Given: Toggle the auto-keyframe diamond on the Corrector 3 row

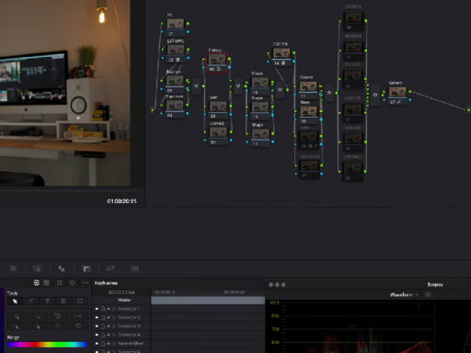Looking at the screenshot, I should coord(109,326).
